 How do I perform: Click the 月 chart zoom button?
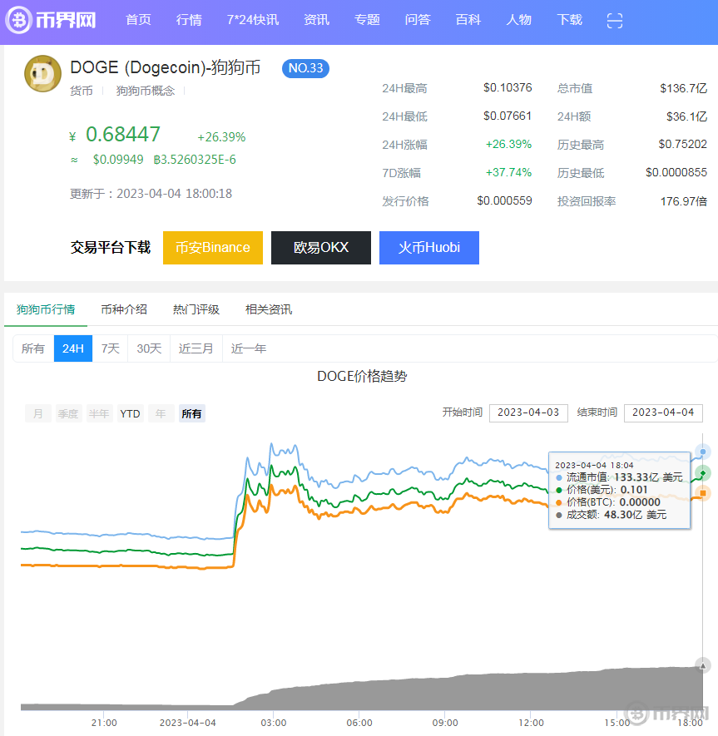pyautogui.click(x=38, y=413)
